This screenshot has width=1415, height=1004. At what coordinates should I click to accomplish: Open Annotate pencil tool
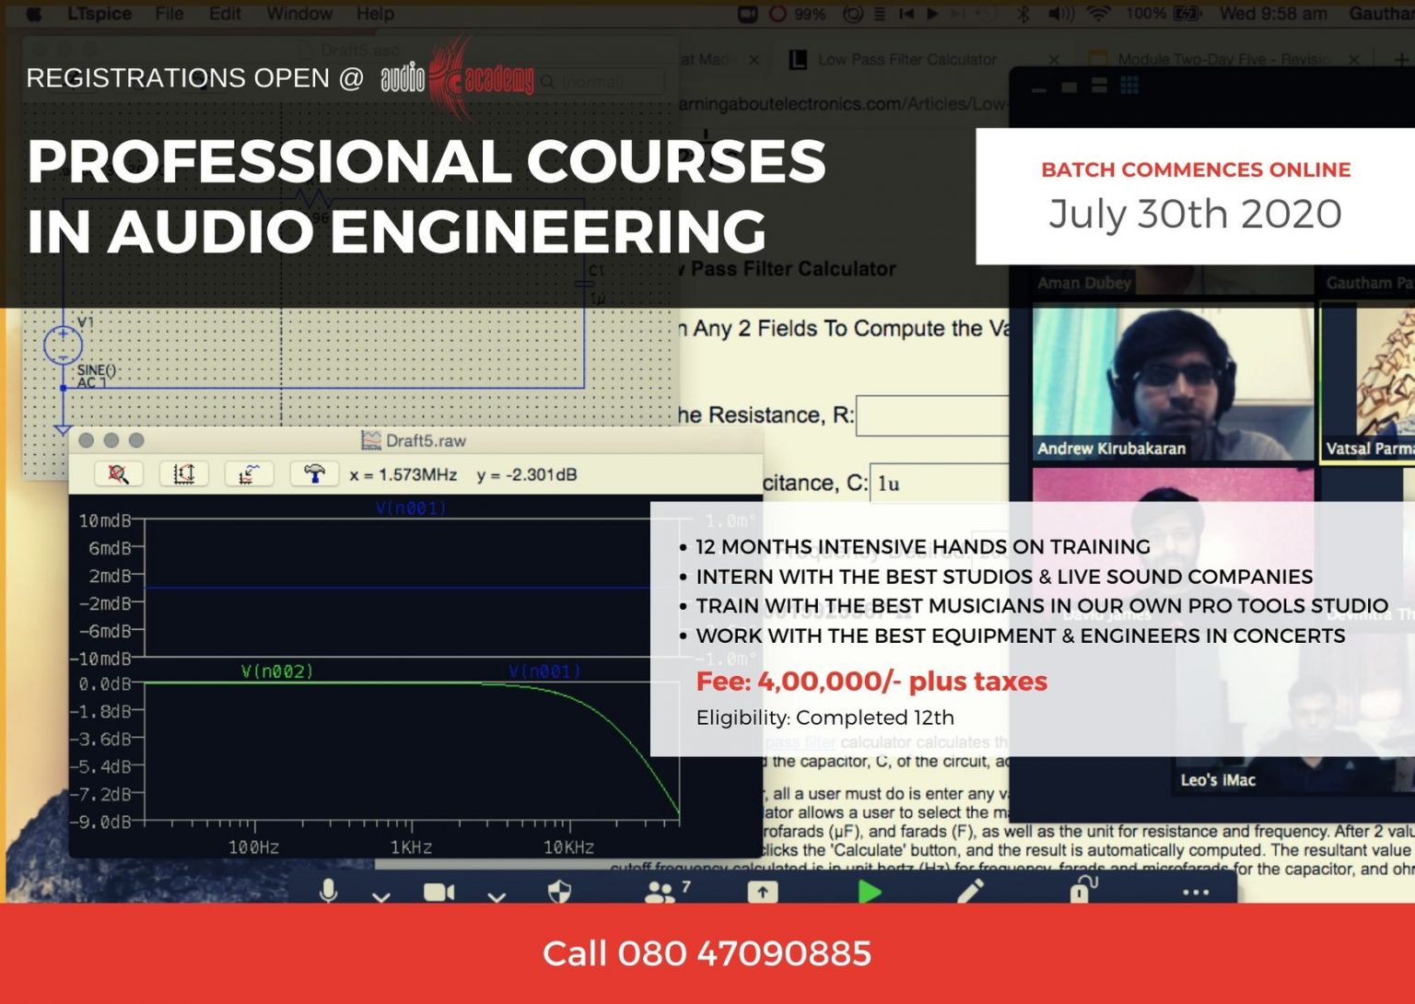click(x=970, y=891)
